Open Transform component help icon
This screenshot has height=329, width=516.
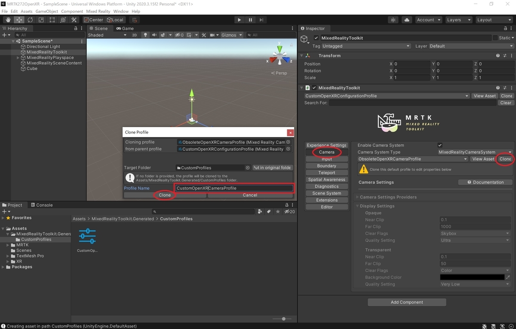tap(498, 56)
